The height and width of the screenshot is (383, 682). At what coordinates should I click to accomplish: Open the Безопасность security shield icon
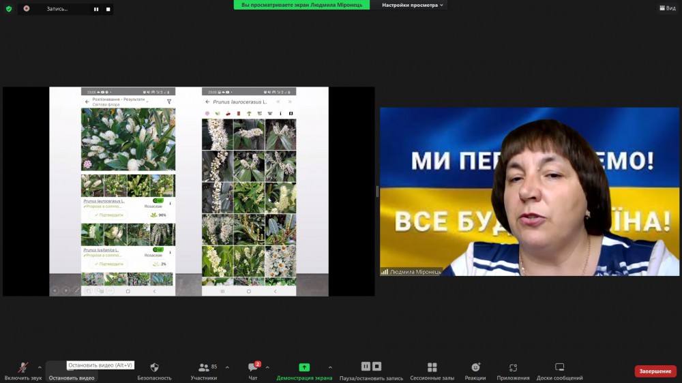[154, 368]
